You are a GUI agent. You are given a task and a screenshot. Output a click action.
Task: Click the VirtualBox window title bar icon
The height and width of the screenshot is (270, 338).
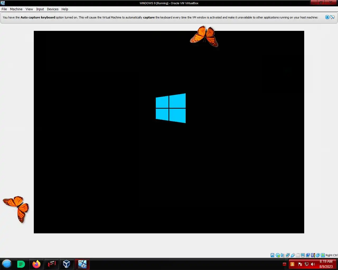click(3, 3)
